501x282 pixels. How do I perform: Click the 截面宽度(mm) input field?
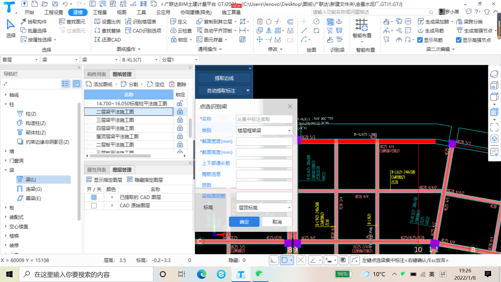click(x=264, y=141)
